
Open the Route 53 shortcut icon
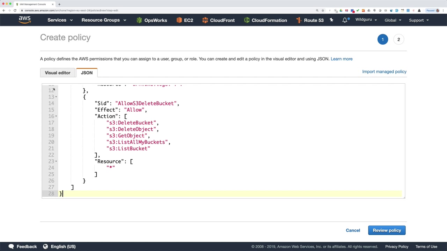tap(299, 20)
